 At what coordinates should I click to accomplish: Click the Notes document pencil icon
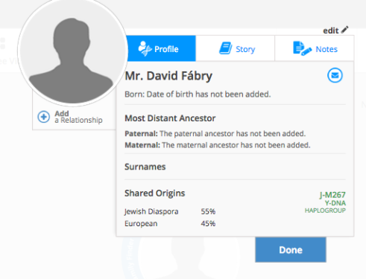click(x=302, y=48)
